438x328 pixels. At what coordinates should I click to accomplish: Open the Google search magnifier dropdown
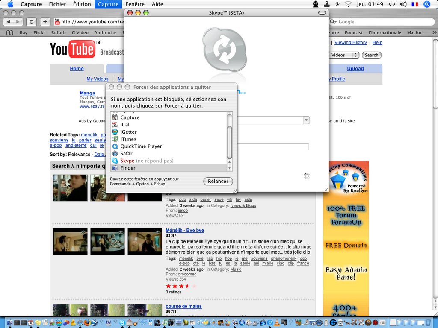333,22
